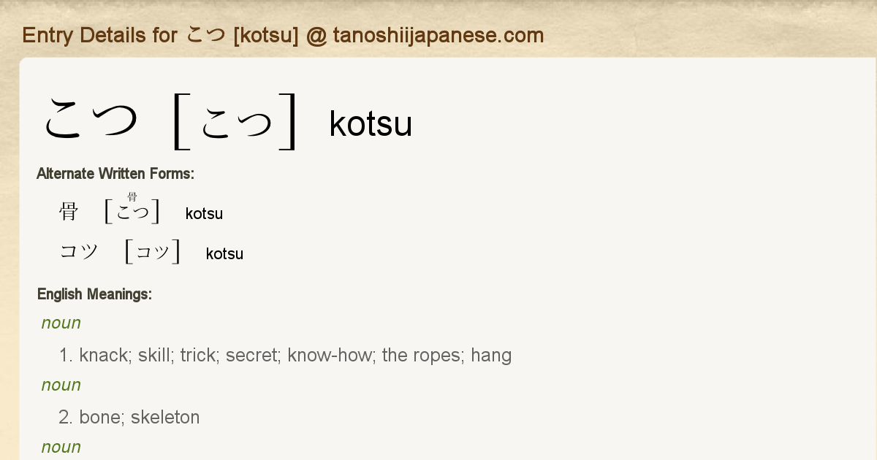The image size is (877, 460).
Task: Click the page title 'Entry Details for こつ'
Action: click(282, 35)
